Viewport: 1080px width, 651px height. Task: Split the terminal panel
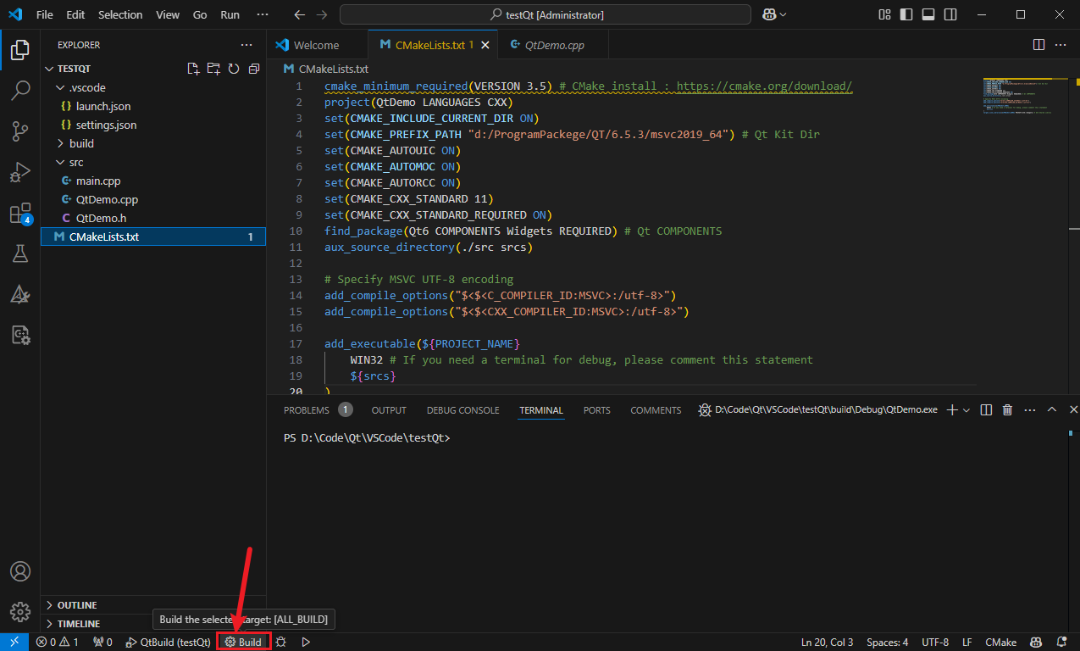(986, 410)
